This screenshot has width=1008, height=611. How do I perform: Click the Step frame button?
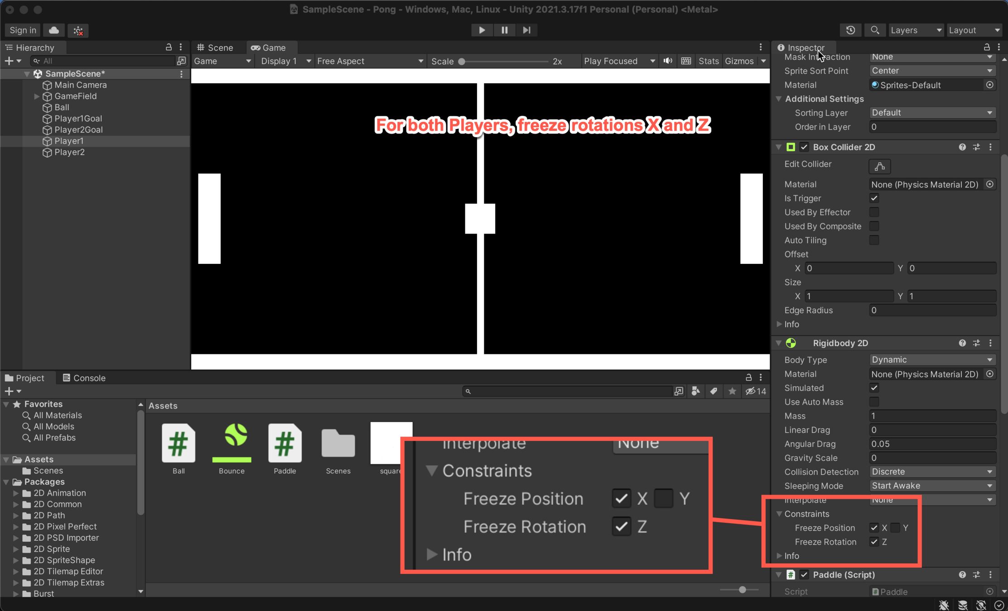(x=526, y=30)
